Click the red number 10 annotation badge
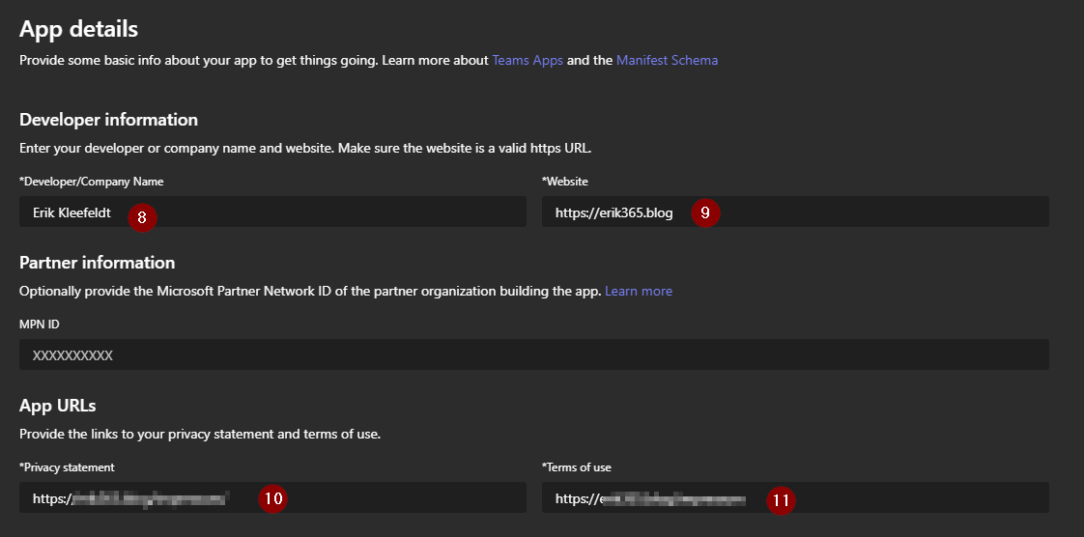This screenshot has width=1084, height=537. click(x=272, y=498)
